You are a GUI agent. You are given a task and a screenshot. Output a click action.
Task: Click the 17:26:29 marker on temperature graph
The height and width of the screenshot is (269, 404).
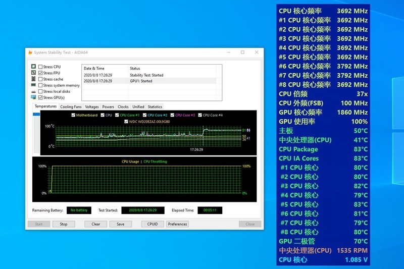196,149
